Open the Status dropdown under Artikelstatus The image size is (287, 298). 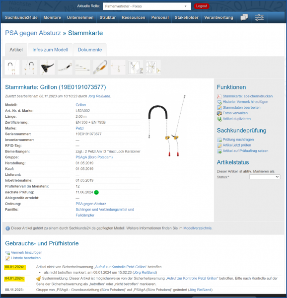[265, 177]
